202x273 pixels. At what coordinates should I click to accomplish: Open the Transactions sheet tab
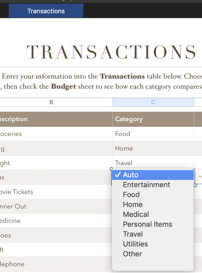click(46, 11)
